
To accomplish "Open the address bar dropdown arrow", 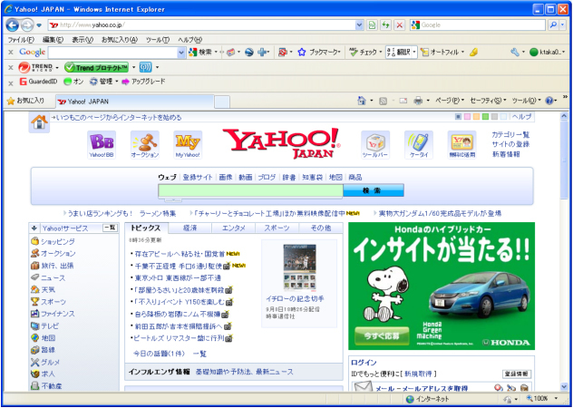I will [360, 25].
